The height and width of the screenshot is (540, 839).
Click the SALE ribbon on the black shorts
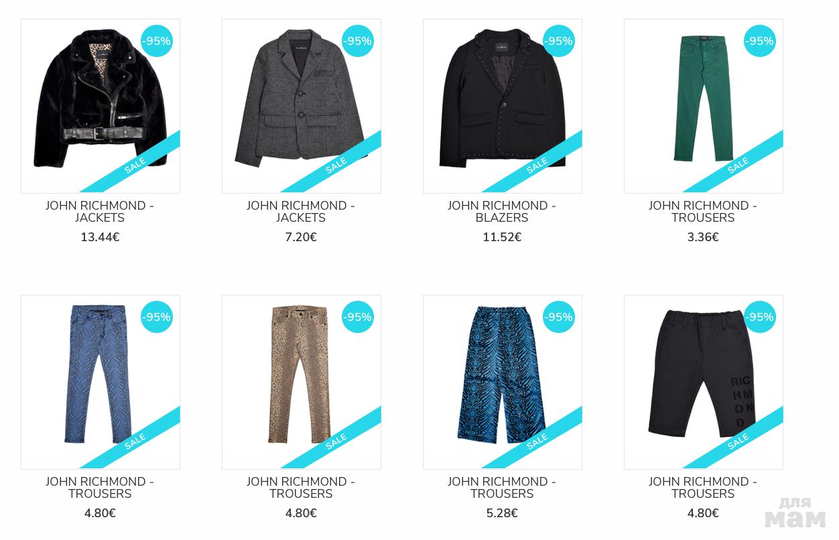tap(737, 441)
